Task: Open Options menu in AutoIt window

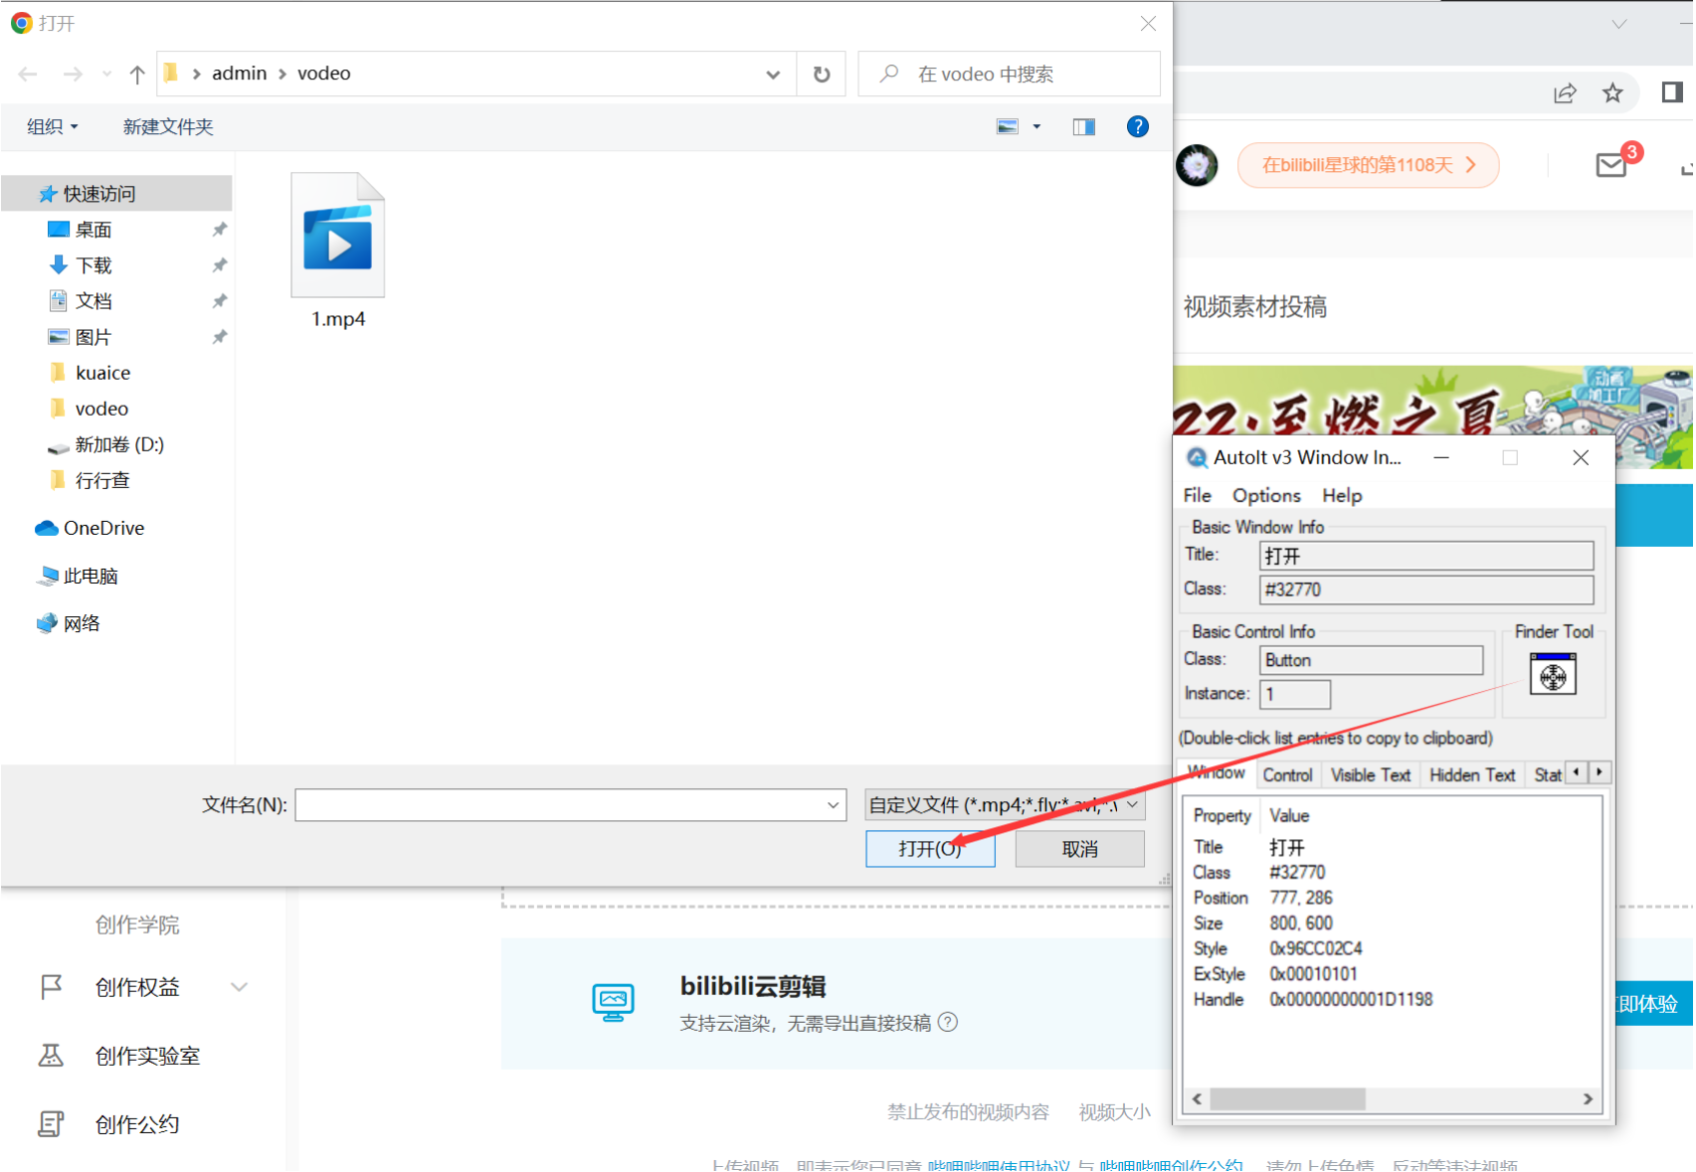Action: 1266,495
